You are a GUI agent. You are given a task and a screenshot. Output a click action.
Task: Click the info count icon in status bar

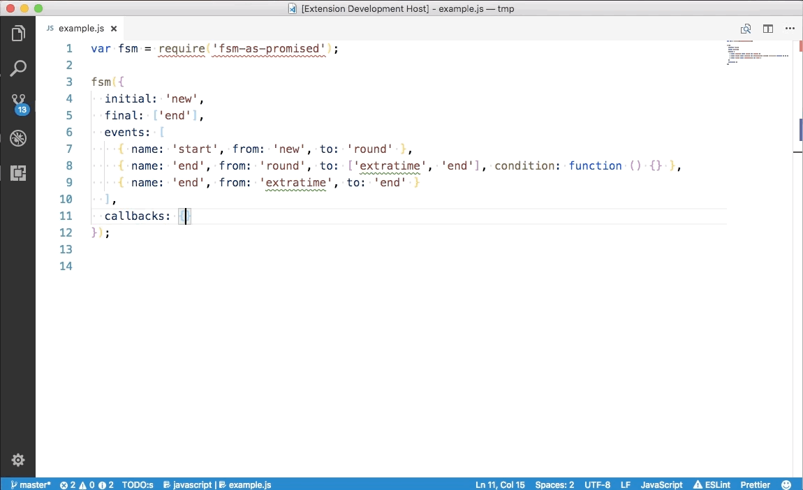[102, 485]
